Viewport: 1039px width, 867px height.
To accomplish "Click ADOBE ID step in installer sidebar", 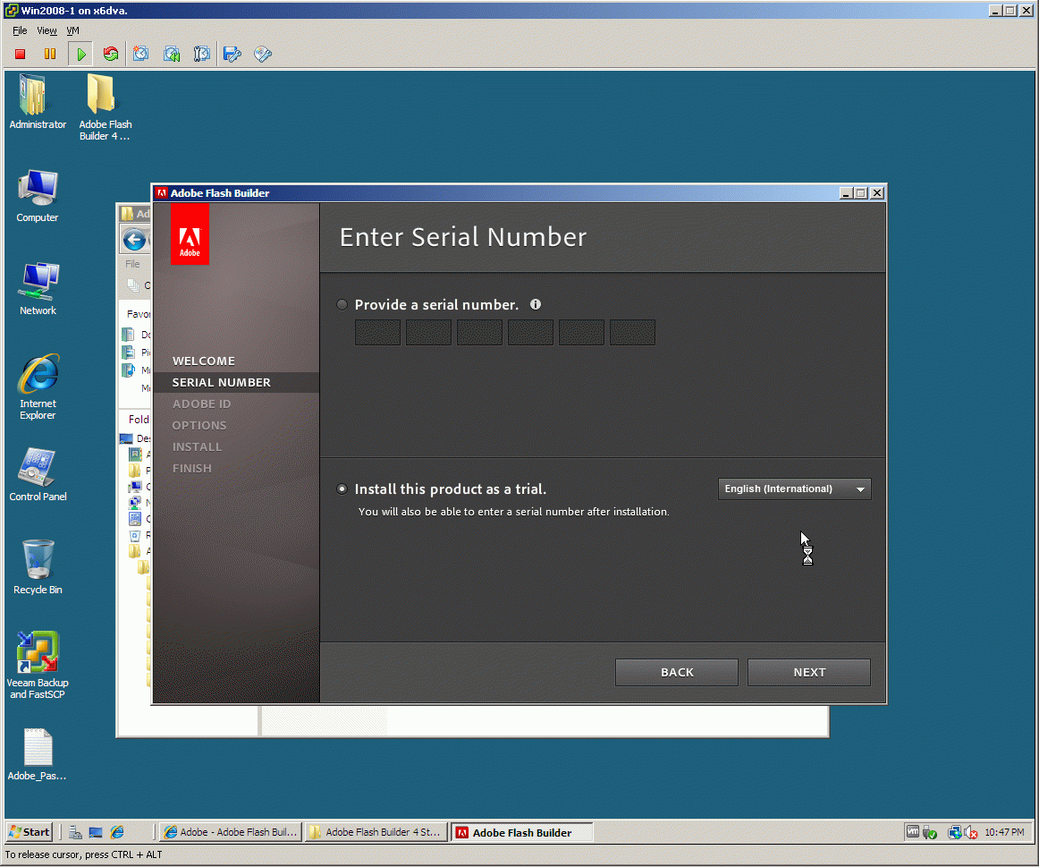I will click(x=201, y=404).
